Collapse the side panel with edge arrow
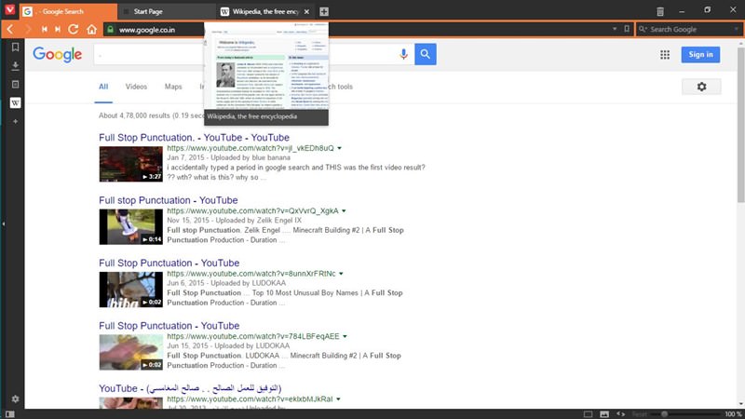The height and width of the screenshot is (419, 745). click(x=4, y=223)
